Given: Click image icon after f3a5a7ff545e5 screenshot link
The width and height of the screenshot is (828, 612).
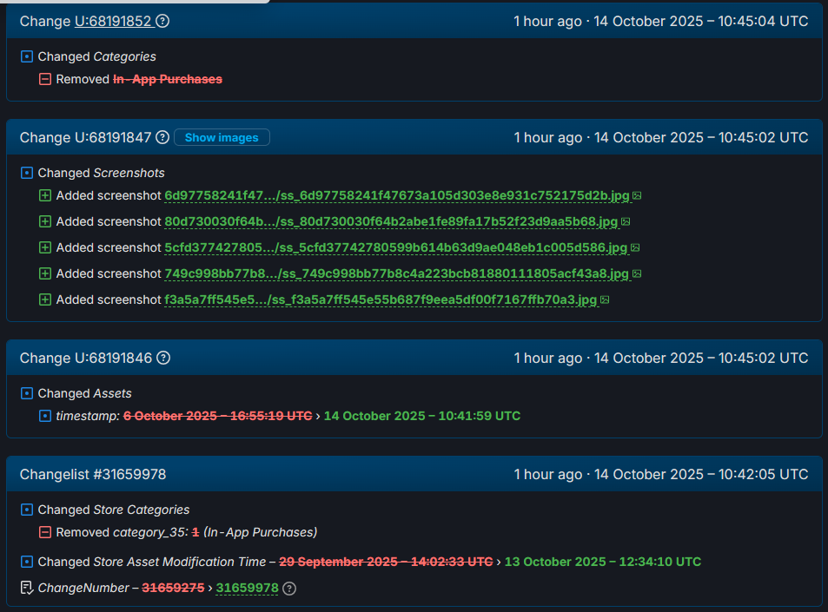Looking at the screenshot, I should [605, 300].
